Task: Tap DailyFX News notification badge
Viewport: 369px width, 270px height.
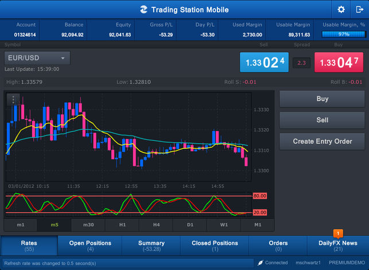Action: (x=338, y=233)
